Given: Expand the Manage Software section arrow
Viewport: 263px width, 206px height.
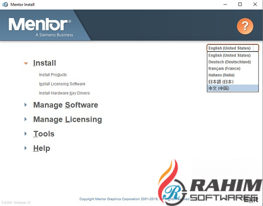Looking at the screenshot, I should 25,105.
